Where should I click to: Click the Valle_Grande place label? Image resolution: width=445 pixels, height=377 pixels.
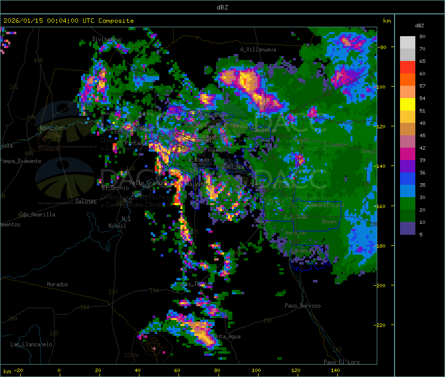point(147,182)
